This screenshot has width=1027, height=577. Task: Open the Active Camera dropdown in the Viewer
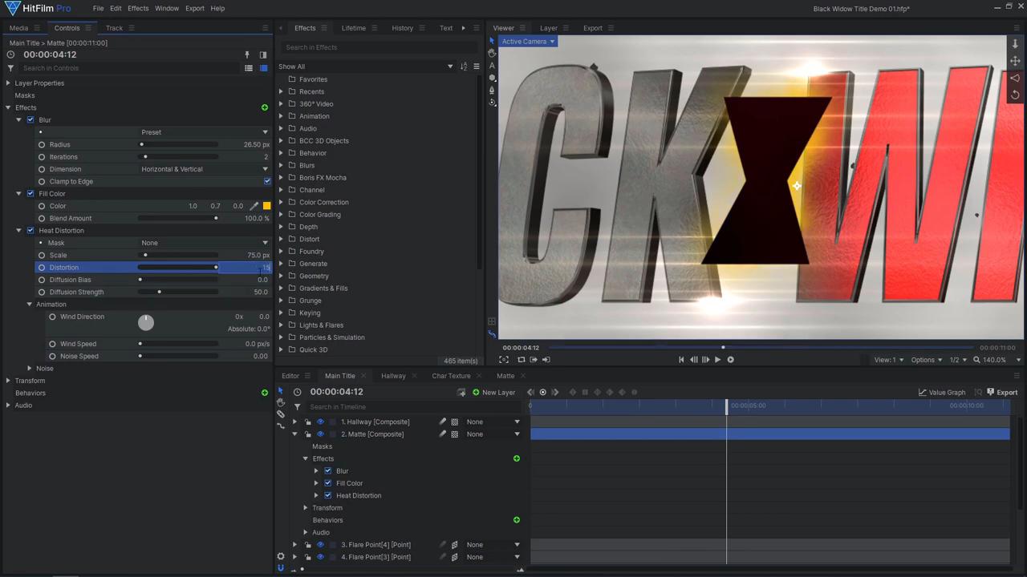tap(527, 42)
